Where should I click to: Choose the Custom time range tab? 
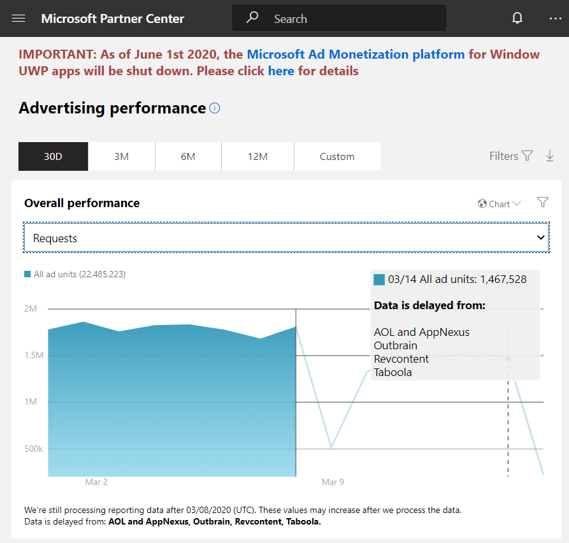point(337,156)
